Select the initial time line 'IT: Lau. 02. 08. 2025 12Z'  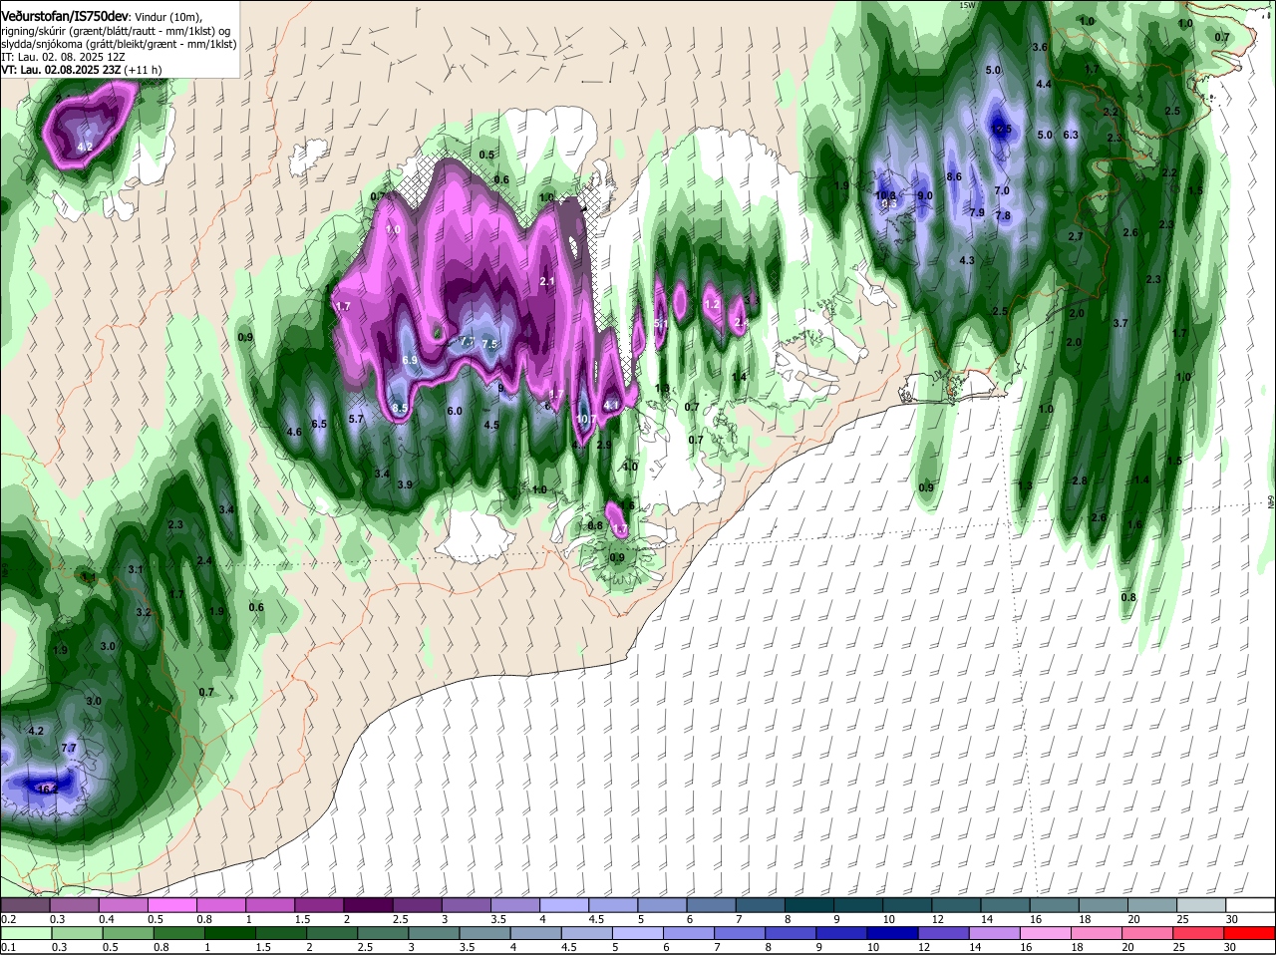[63, 57]
